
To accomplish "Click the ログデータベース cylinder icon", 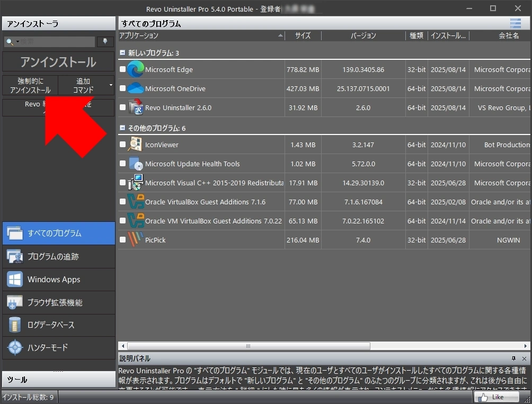I will 15,325.
